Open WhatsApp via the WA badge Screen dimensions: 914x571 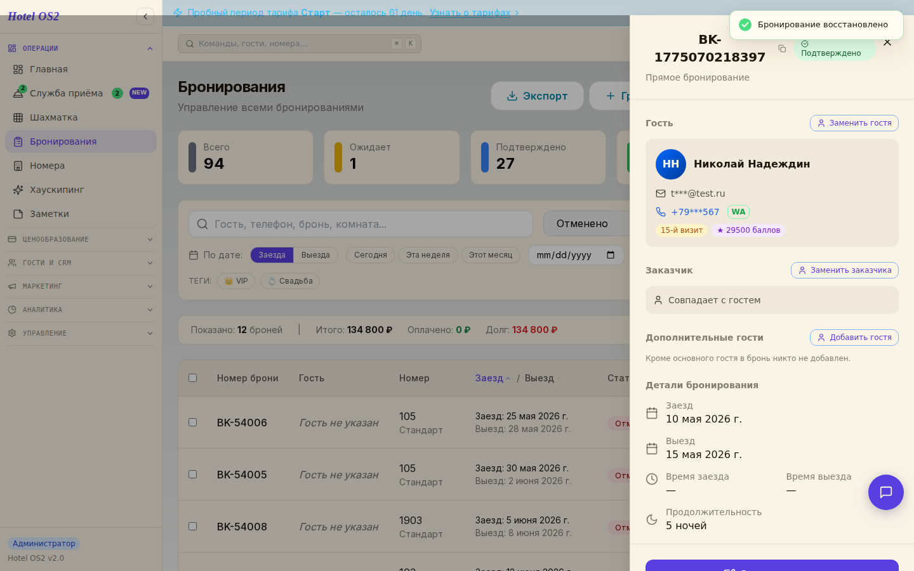pyautogui.click(x=738, y=212)
